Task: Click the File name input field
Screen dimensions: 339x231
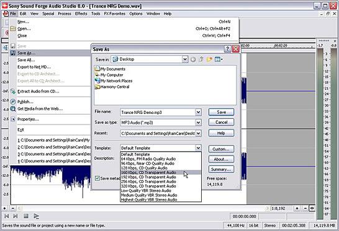Action: pyautogui.click(x=158, y=112)
